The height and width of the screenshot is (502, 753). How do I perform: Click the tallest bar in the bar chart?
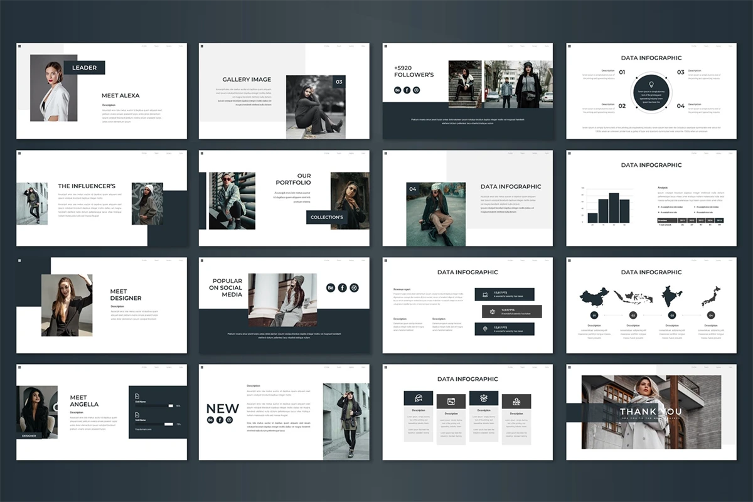click(x=614, y=208)
